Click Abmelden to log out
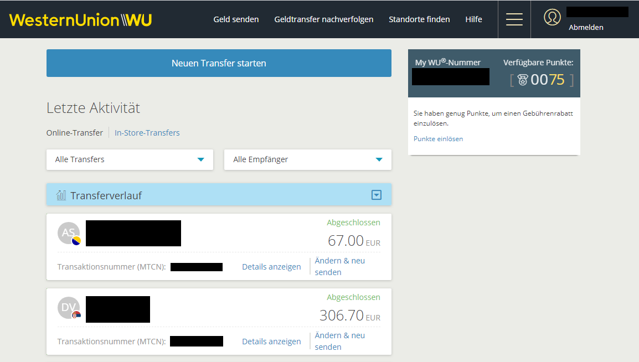This screenshot has width=639, height=362. pos(586,27)
